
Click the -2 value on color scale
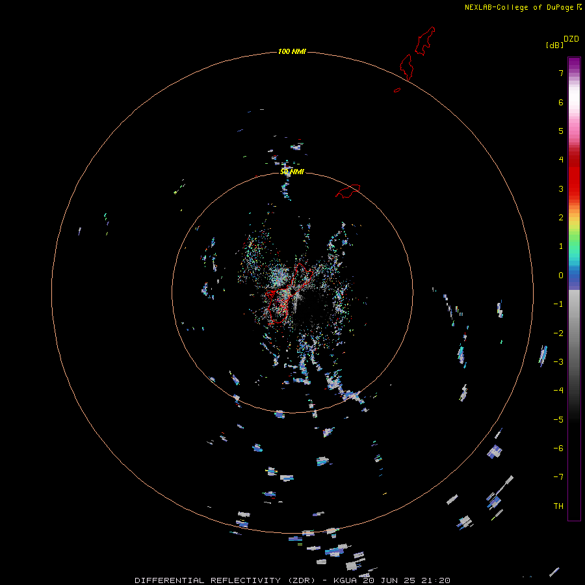click(558, 333)
